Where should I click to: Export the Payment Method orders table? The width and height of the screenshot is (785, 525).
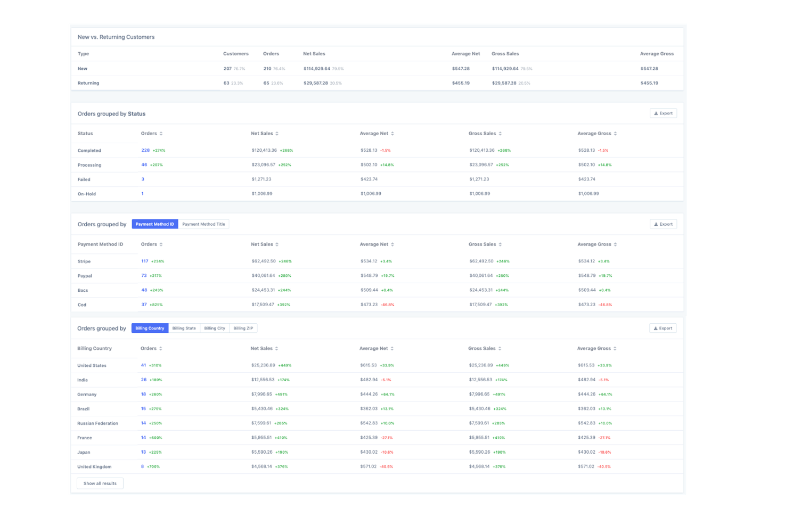click(663, 224)
